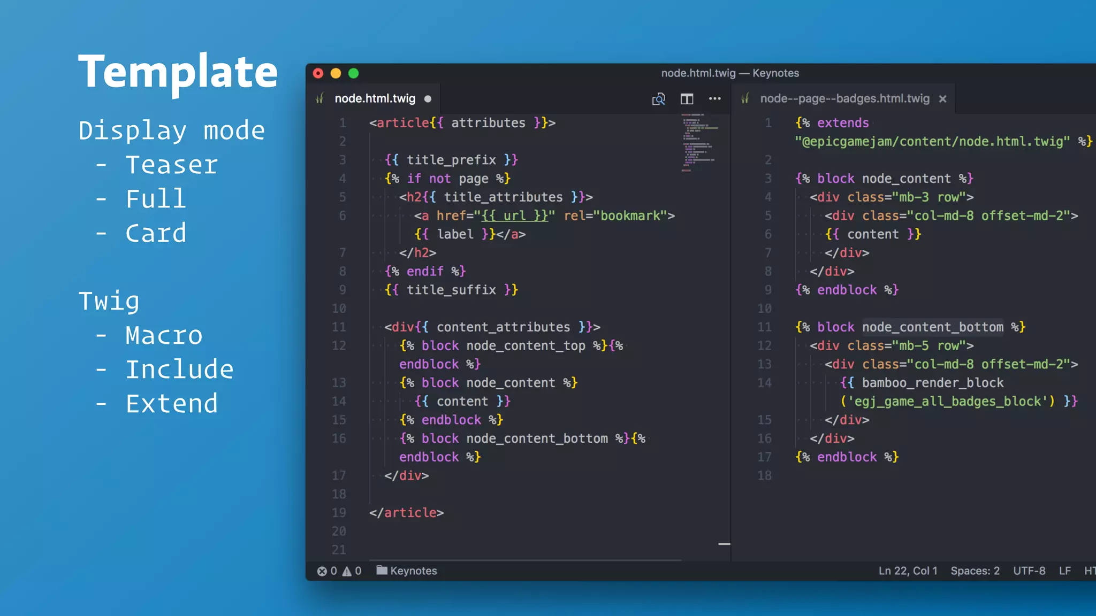Click {{ title_suffix }} in left editor

tap(451, 290)
